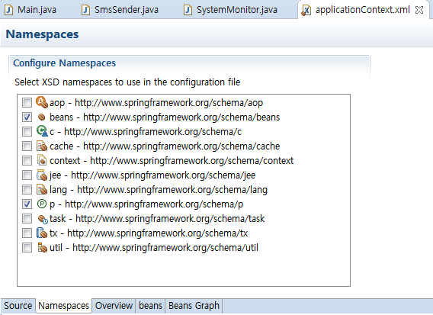Viewport: 433px width, 315px height.
Task: Uncheck the beans namespace checkbox
Action: [27, 117]
